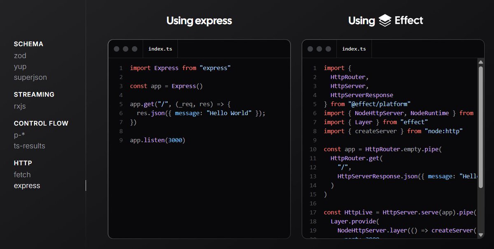Click the second window dot in express panel

click(x=126, y=49)
